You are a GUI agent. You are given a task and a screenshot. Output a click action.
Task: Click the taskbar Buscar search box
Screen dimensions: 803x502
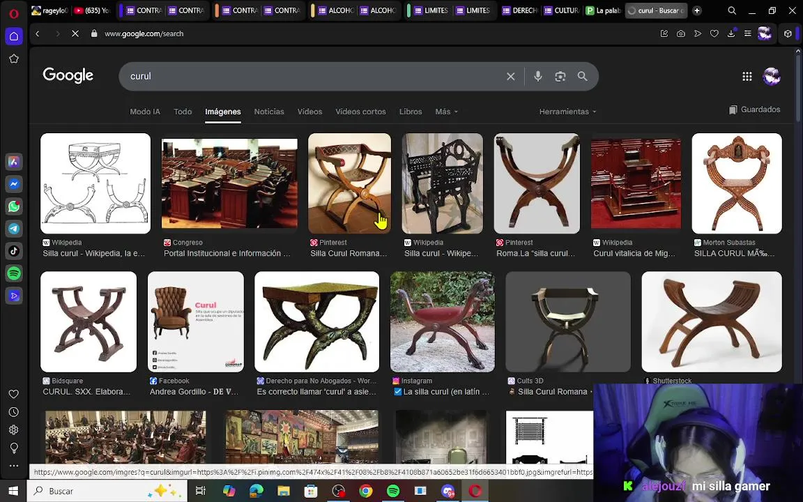[107, 492]
